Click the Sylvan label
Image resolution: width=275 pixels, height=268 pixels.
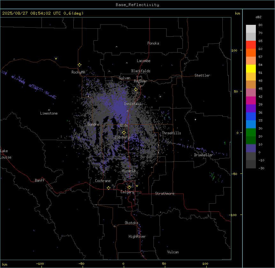(x=124, y=78)
